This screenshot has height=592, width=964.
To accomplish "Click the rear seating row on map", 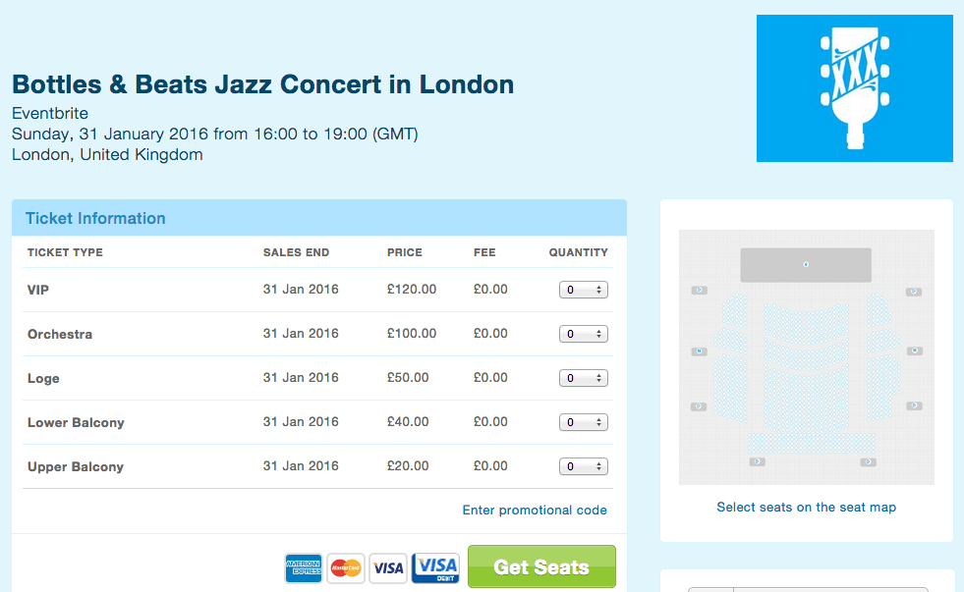I will tap(812, 443).
